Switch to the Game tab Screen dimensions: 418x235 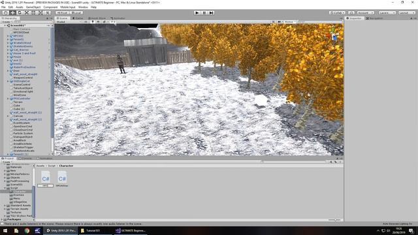tap(78, 18)
